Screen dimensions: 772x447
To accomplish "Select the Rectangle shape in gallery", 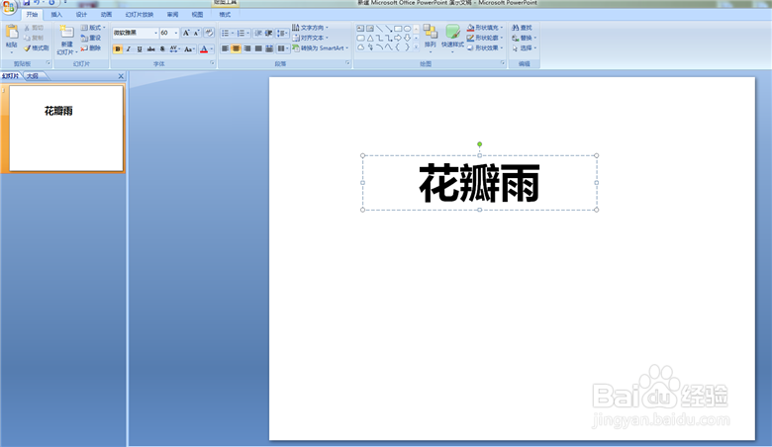I will pyautogui.click(x=398, y=29).
